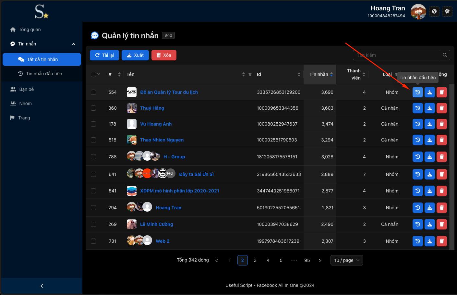Check the Đồ án Quản lý Tour row
The image size is (457, 295).
pos(93,92)
